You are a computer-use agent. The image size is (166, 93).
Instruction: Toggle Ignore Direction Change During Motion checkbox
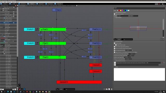tap(115, 49)
